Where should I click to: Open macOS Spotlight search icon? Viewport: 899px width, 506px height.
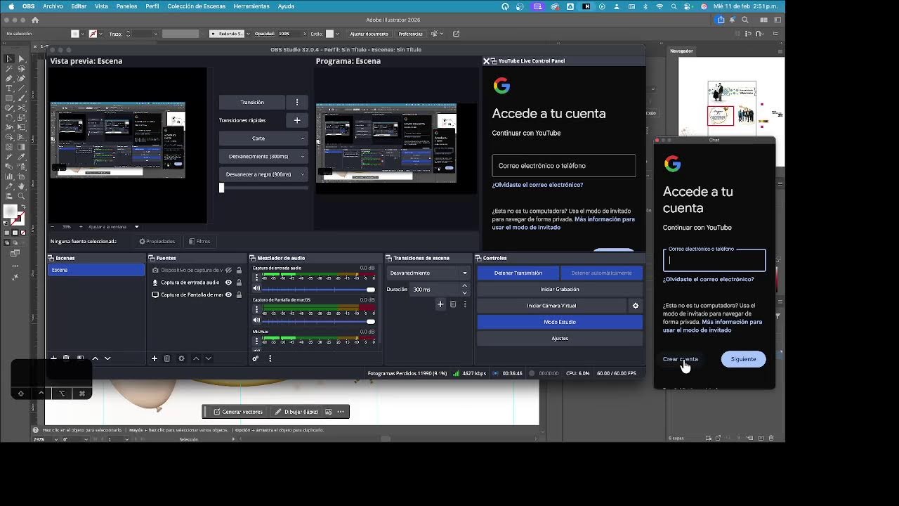point(674,6)
